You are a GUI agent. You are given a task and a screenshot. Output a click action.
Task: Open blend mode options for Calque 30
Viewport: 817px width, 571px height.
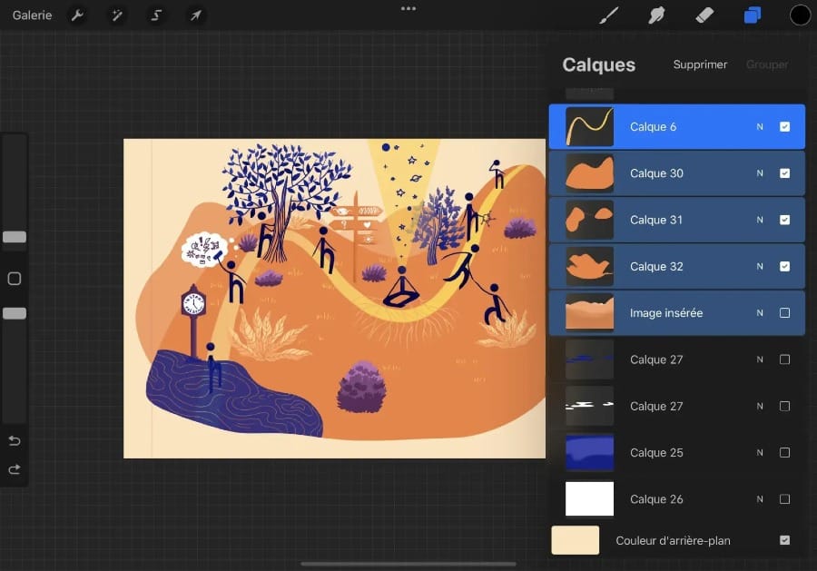pyautogui.click(x=760, y=173)
